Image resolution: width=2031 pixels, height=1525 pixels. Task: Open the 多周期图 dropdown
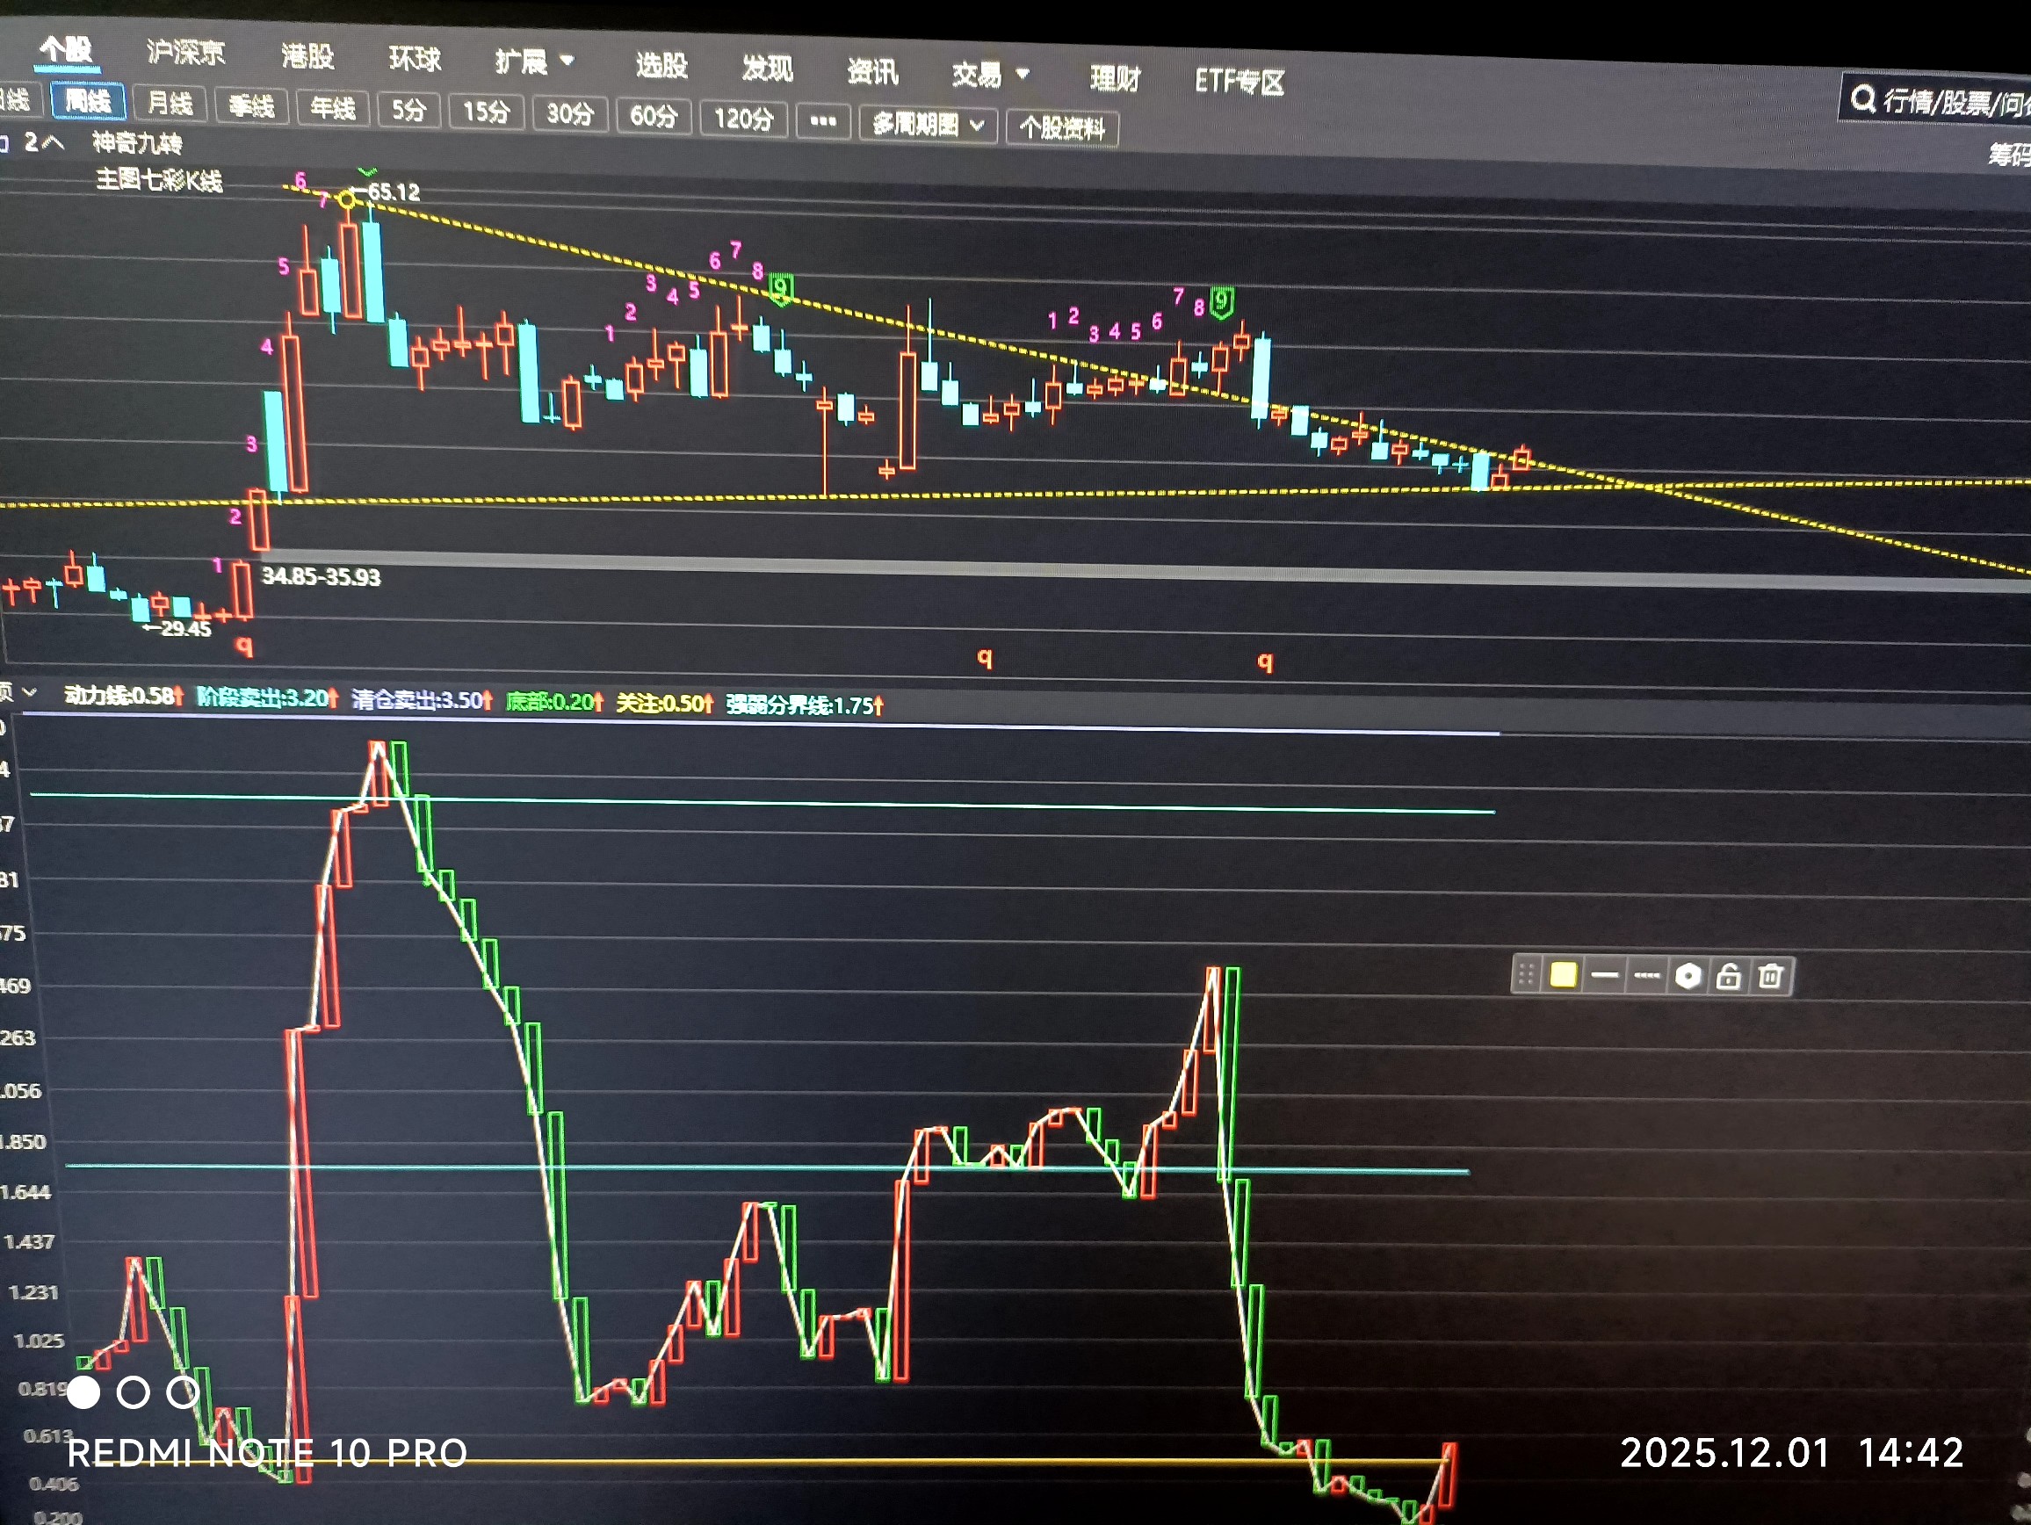[x=927, y=124]
